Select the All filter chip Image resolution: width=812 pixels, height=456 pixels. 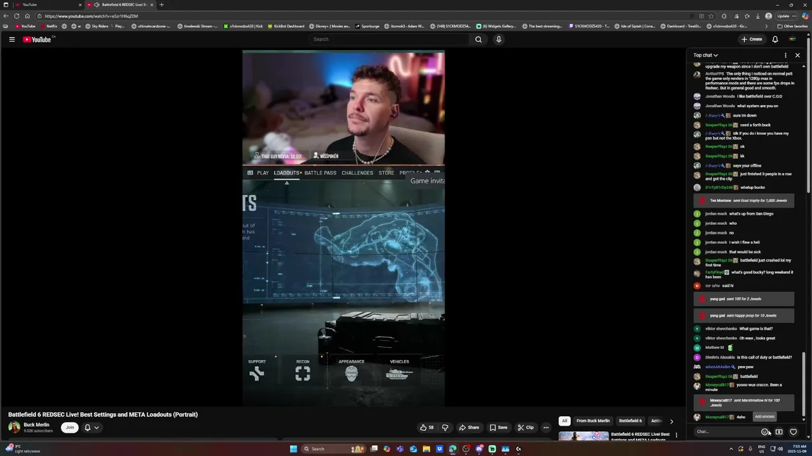point(564,421)
